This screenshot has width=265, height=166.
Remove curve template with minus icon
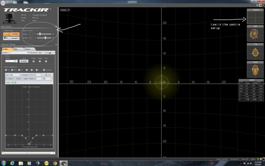(x=49, y=75)
